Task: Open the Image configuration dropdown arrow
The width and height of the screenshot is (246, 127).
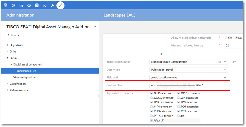Action: pos(225,62)
